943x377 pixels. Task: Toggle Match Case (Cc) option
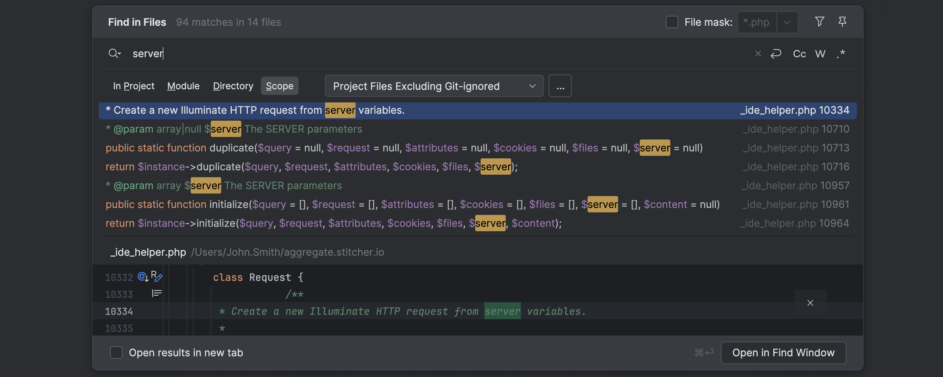click(799, 53)
